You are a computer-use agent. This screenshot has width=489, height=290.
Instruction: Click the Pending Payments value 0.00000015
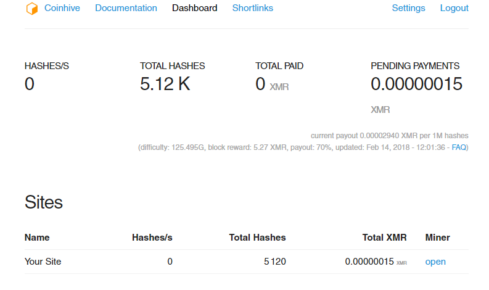point(416,84)
